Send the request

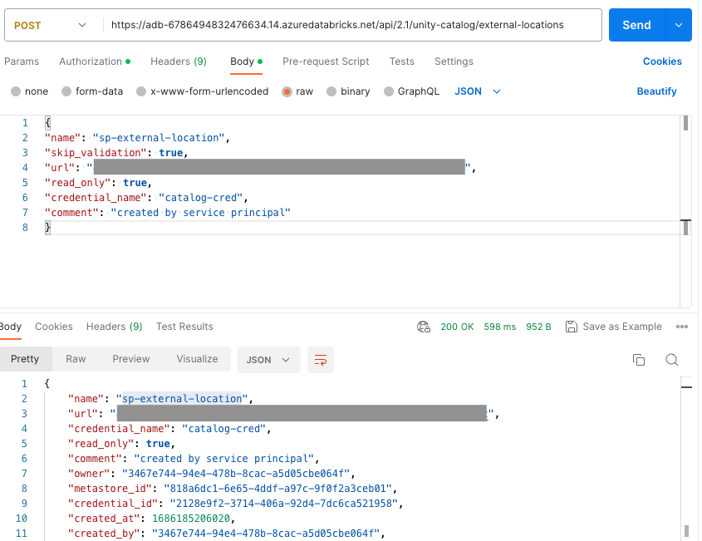[636, 26]
